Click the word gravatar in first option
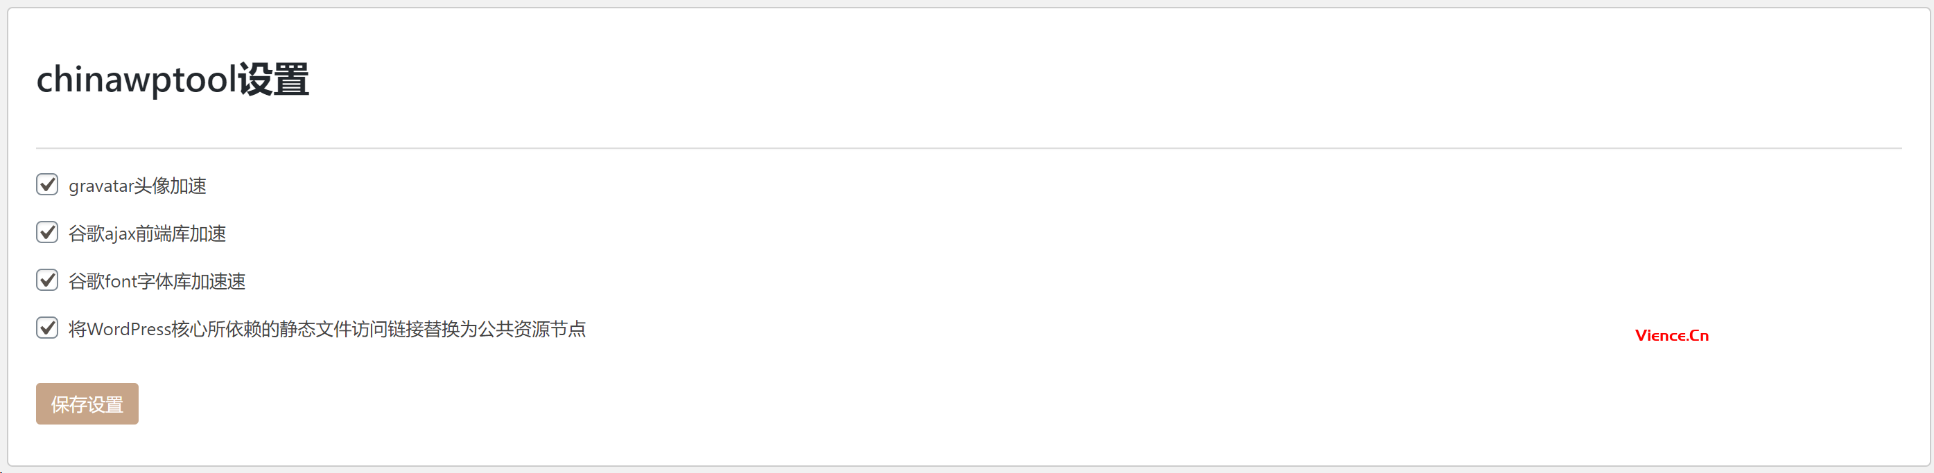This screenshot has height=473, width=1934. point(101,186)
